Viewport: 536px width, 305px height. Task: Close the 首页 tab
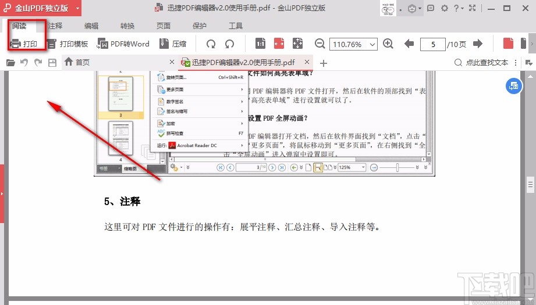[x=172, y=62]
